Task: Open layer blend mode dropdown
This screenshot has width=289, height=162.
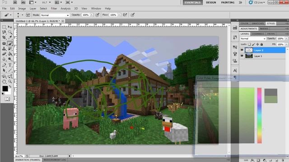Action: coord(253,39)
